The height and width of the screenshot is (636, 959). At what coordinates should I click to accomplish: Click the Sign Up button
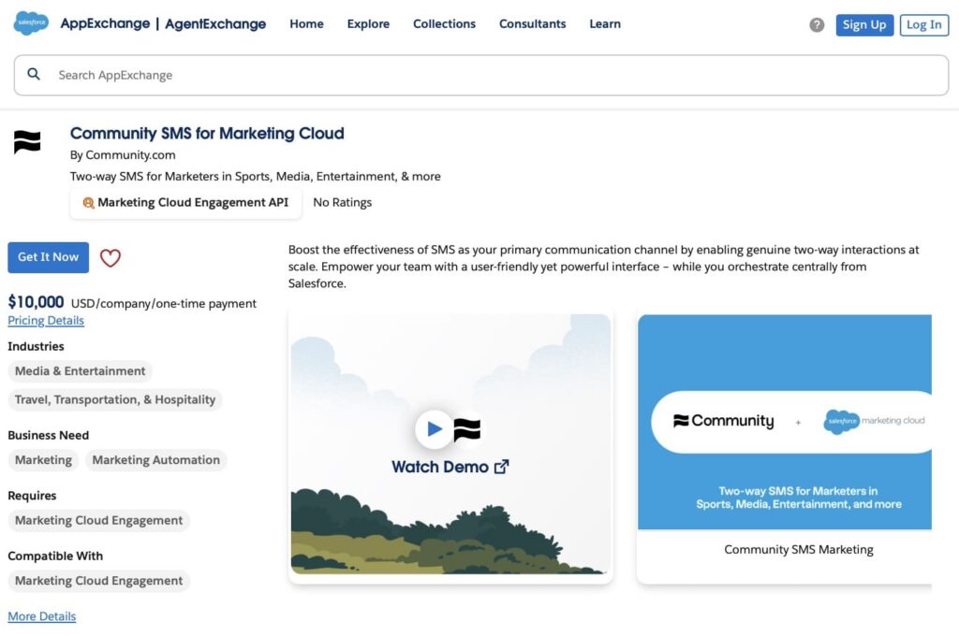click(864, 25)
